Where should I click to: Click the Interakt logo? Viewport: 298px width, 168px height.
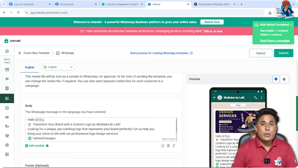(12, 41)
